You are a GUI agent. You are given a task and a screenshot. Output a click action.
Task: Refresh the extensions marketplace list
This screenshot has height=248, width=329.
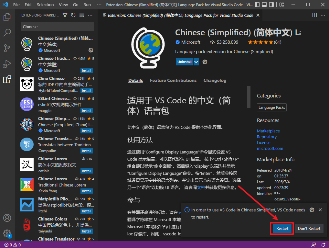(x=73, y=15)
